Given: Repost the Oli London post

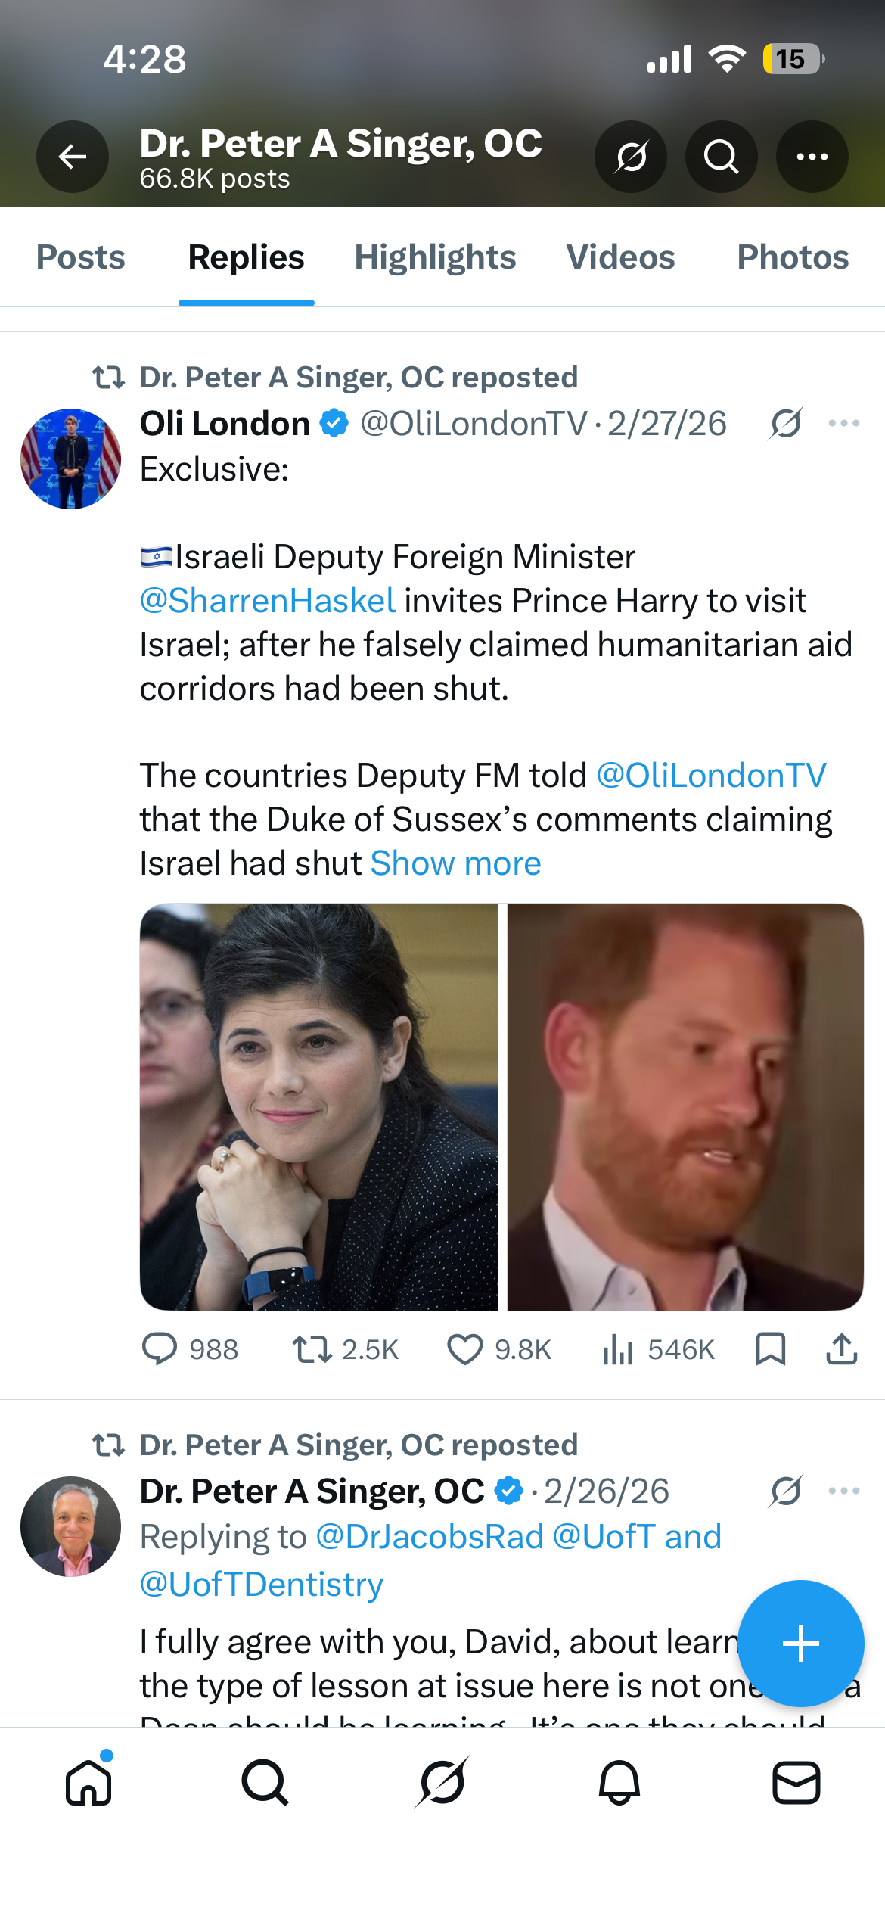Looking at the screenshot, I should 346,1349.
